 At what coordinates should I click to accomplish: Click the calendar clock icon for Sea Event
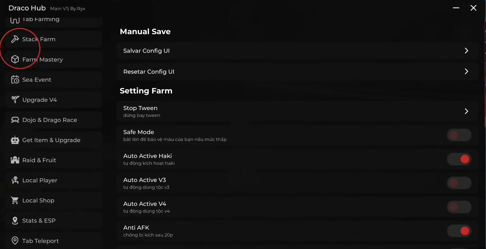coord(15,80)
